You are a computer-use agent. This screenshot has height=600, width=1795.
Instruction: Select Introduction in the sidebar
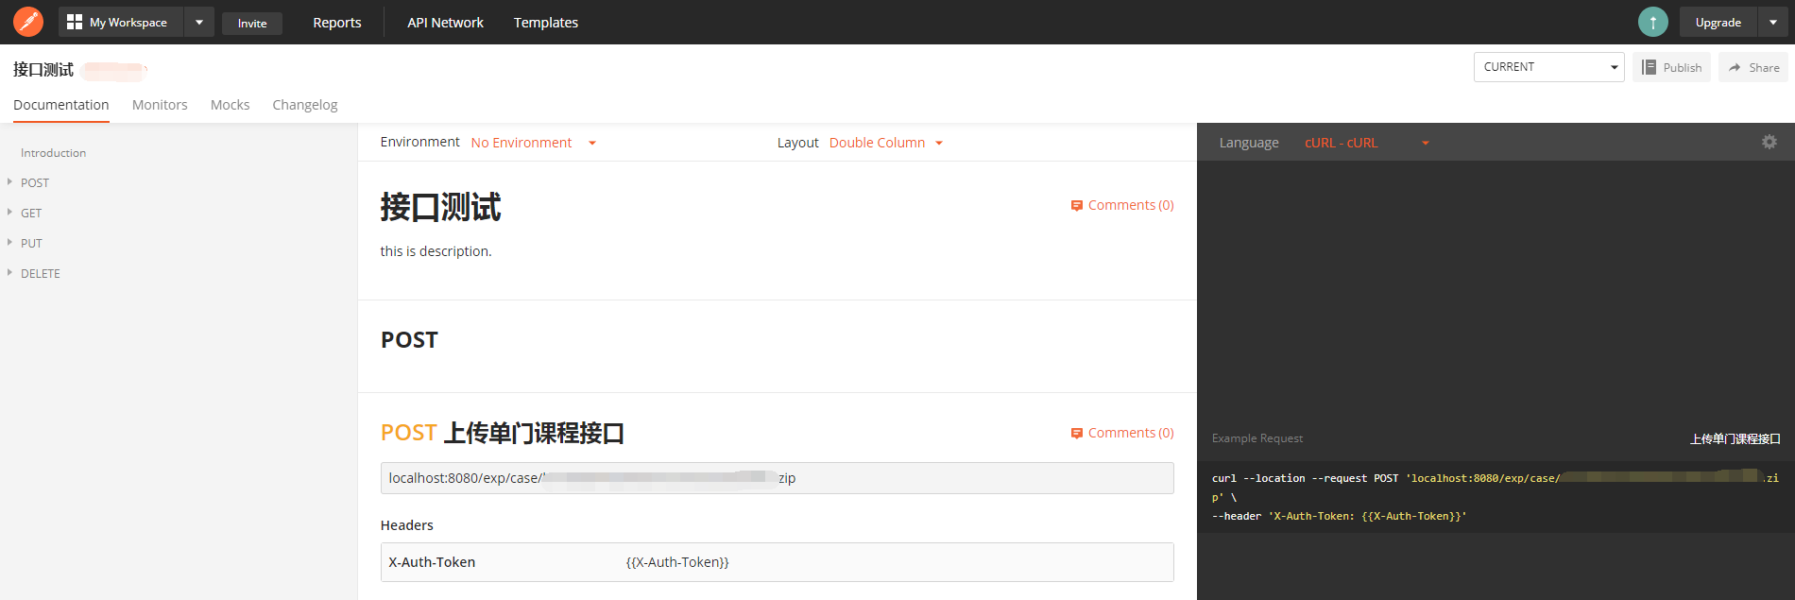[53, 152]
